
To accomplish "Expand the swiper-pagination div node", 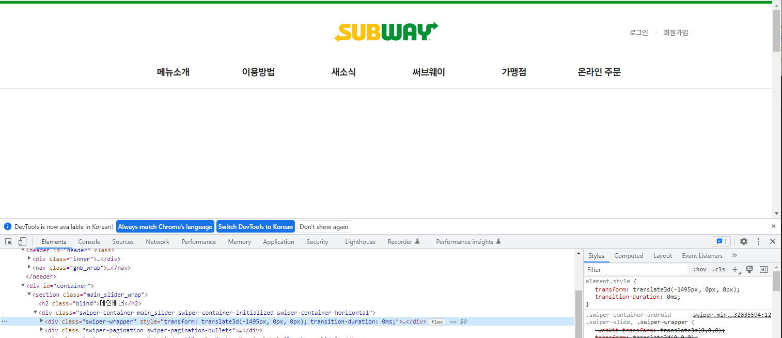I will [x=42, y=330].
